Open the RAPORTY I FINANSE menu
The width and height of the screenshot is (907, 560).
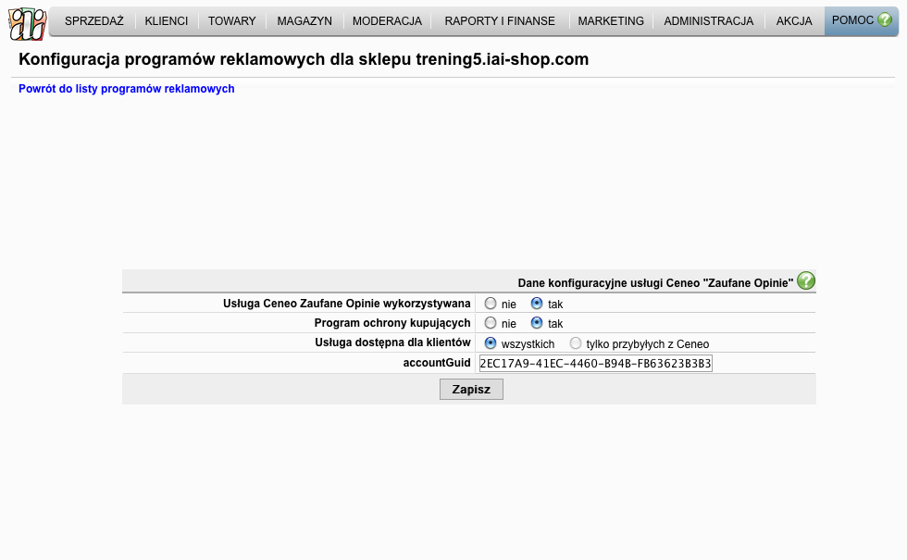500,20
